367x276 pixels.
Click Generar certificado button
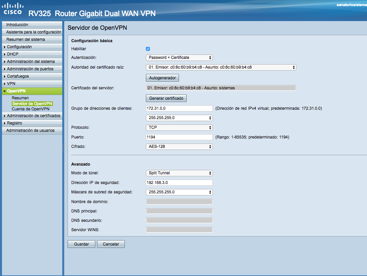[166, 98]
